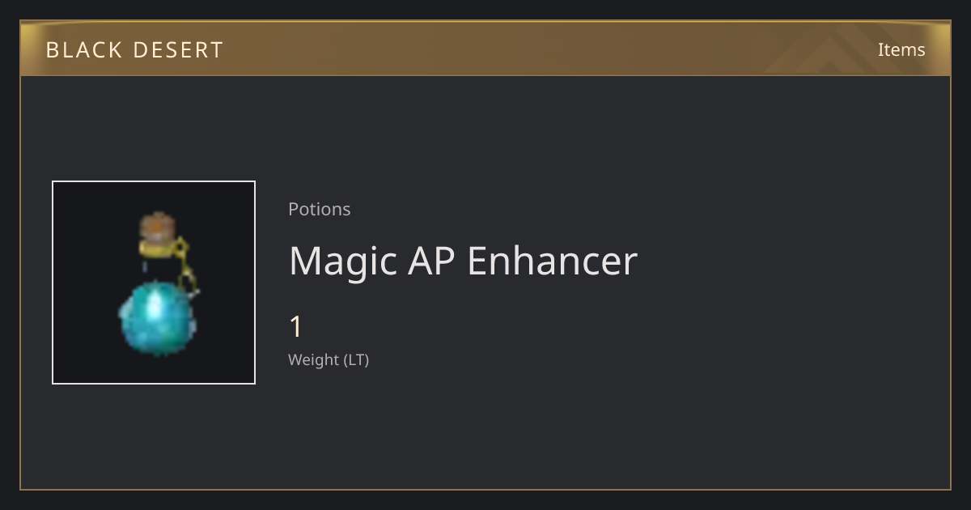The image size is (971, 510).
Task: Click the word DESERT in the header
Action: (178, 49)
